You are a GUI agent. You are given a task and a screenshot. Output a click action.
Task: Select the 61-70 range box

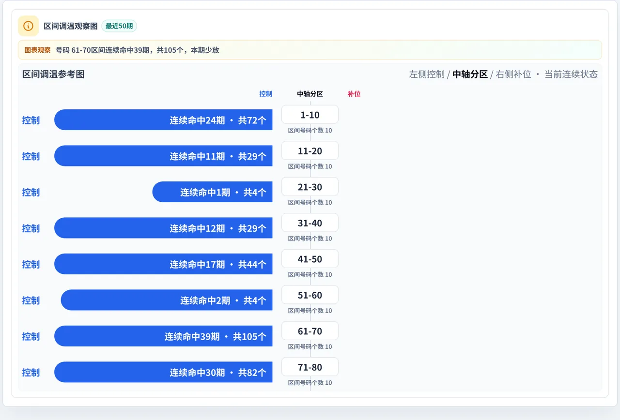point(310,331)
